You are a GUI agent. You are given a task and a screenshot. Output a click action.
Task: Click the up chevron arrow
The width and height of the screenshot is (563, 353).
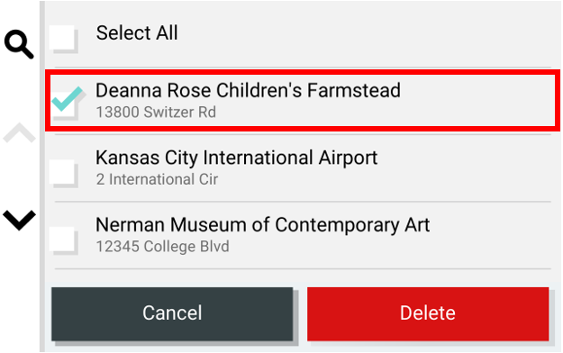pyautogui.click(x=19, y=133)
